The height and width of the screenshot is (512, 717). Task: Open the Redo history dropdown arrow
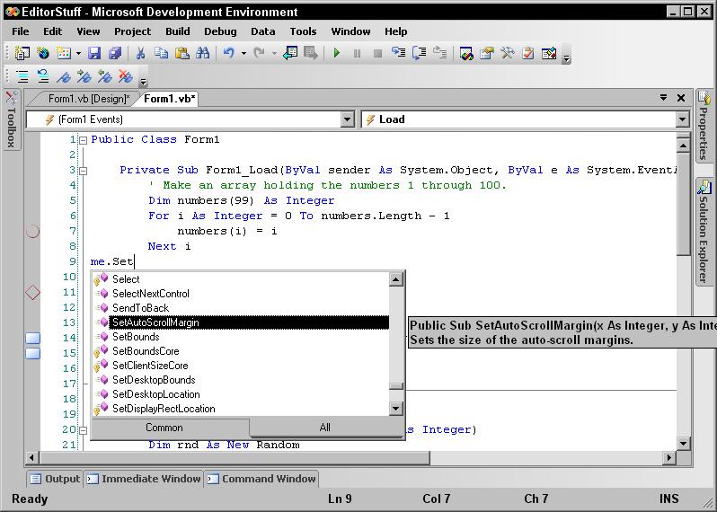point(273,54)
